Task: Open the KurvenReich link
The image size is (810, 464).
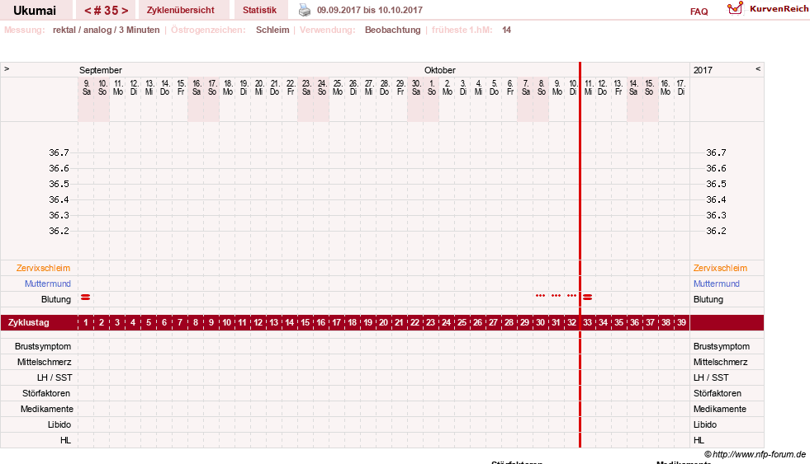Action: (779, 9)
